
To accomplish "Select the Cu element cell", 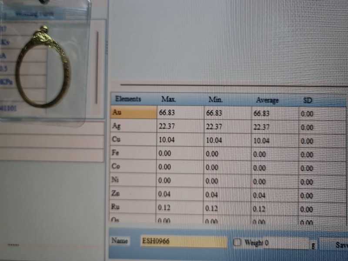I will pyautogui.click(x=134, y=140).
